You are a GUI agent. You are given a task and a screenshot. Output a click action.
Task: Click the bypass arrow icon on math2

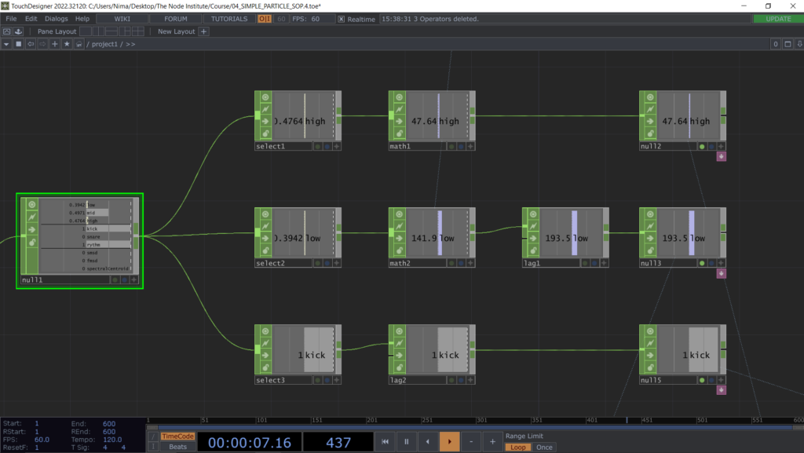point(400,239)
